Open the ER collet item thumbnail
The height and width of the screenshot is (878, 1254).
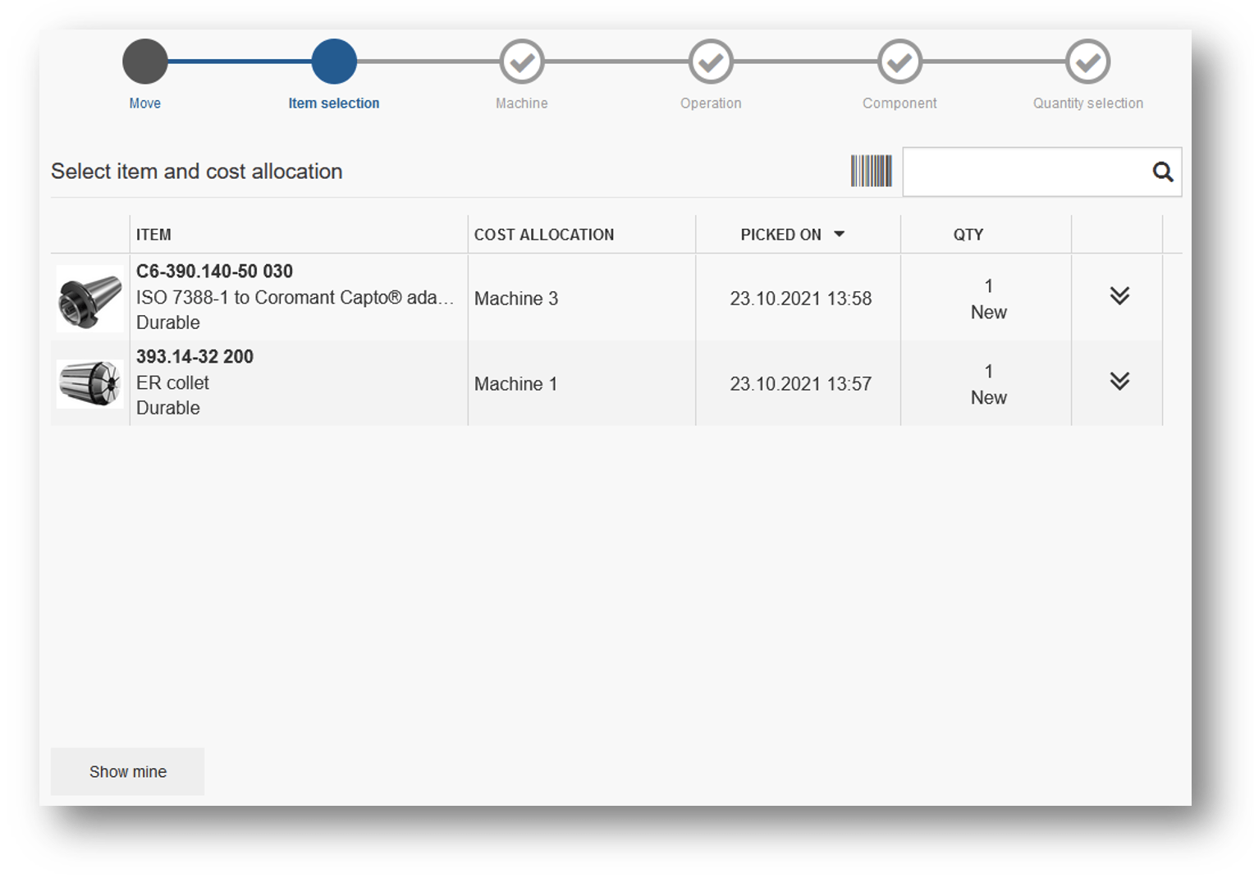pyautogui.click(x=89, y=383)
